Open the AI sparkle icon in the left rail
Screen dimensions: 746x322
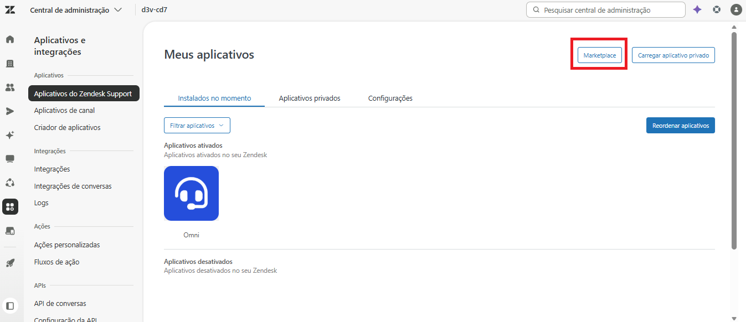[x=10, y=135]
